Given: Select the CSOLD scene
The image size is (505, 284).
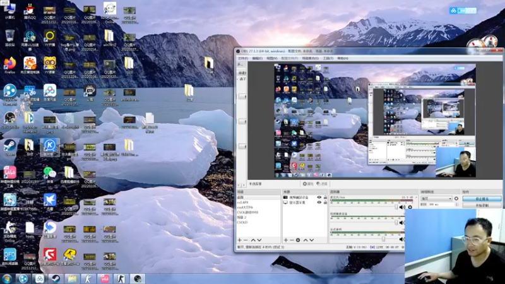Looking at the screenshot, I should pyautogui.click(x=258, y=222).
